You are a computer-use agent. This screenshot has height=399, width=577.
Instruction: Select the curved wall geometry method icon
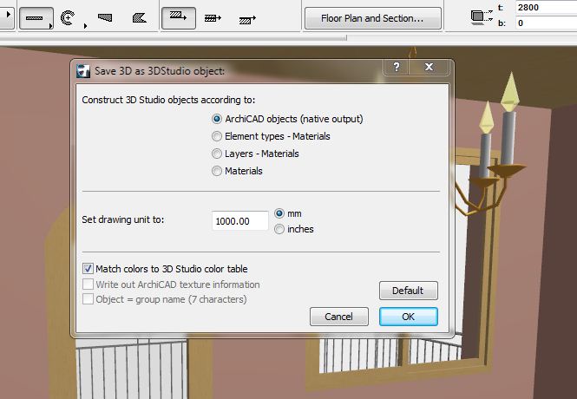click(68, 17)
